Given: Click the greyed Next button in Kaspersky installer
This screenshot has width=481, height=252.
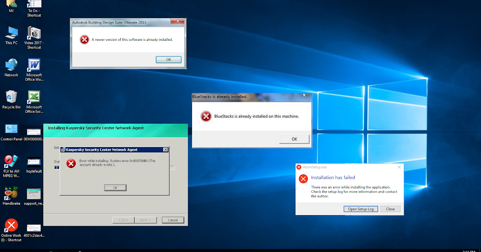Looking at the screenshot, I should coord(145,220).
